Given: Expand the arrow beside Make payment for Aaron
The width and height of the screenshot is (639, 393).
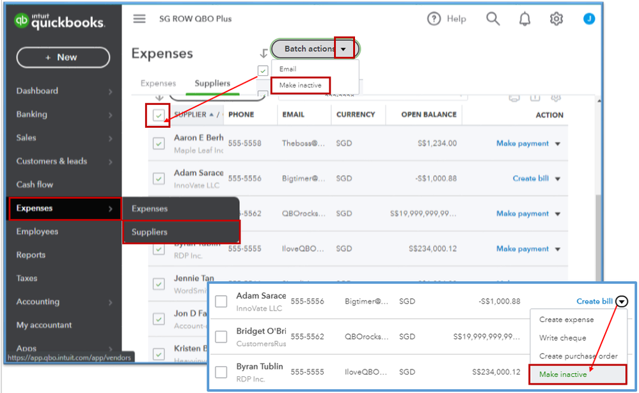Looking at the screenshot, I should tap(558, 144).
